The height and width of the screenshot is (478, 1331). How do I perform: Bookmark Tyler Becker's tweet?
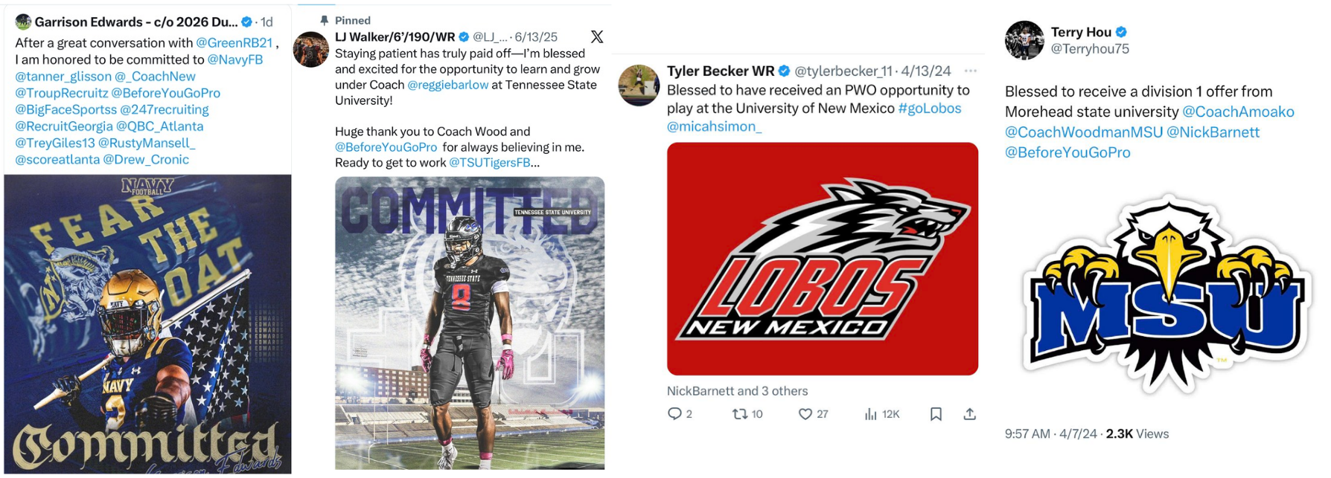936,414
